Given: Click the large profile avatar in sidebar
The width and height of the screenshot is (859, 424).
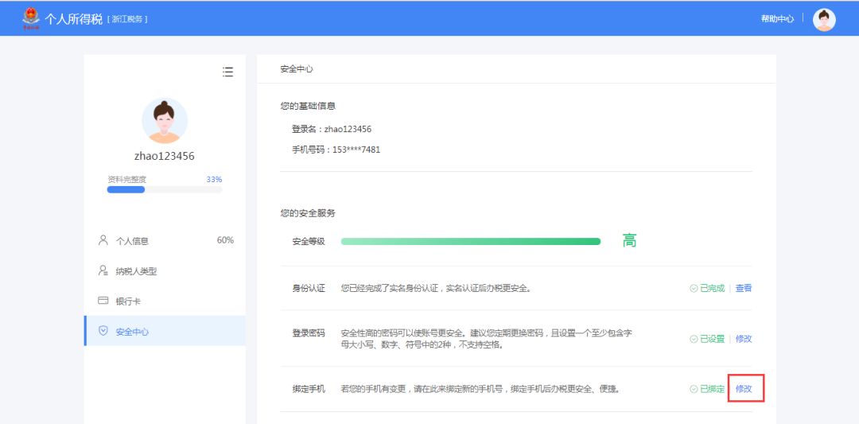Looking at the screenshot, I should coord(165,121).
